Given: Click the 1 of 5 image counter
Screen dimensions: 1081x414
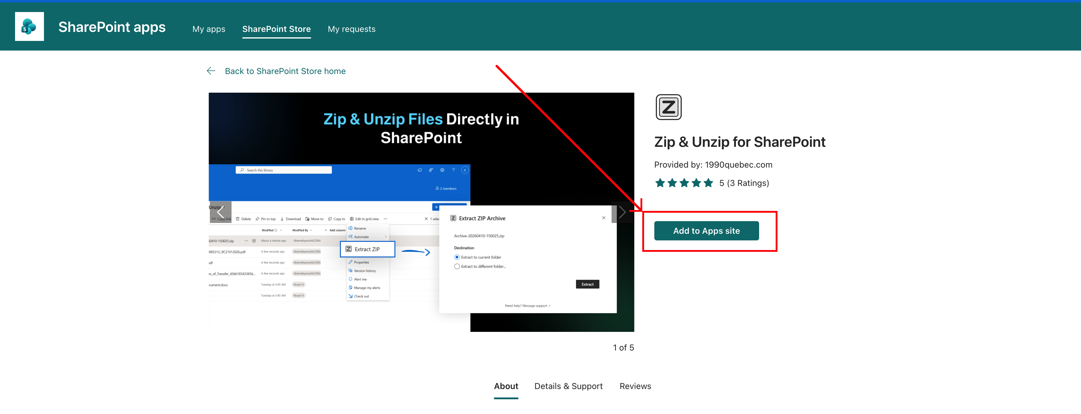Looking at the screenshot, I should pyautogui.click(x=623, y=347).
